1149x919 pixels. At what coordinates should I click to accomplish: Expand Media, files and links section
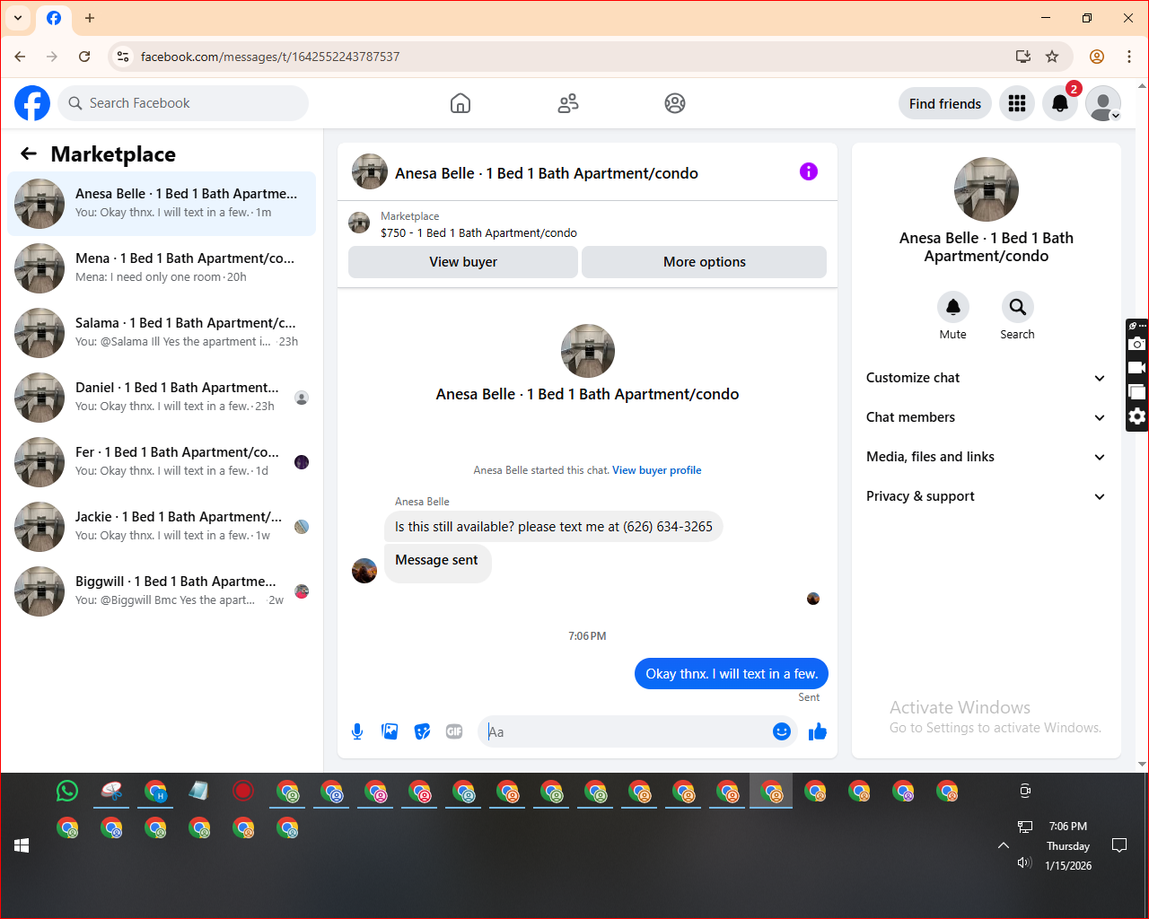coord(986,457)
